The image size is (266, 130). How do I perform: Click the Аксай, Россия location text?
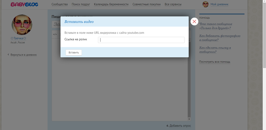[18, 42]
